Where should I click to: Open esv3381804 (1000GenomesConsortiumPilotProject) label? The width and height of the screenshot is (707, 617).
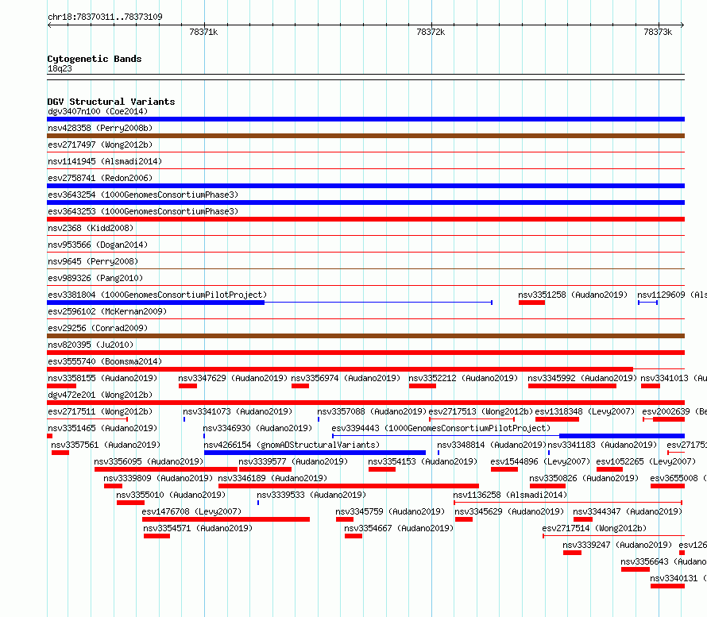[x=157, y=295]
